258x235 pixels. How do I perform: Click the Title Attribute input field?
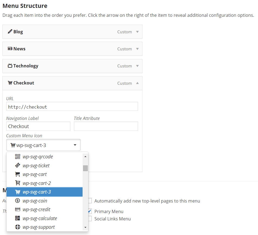pos(106,126)
